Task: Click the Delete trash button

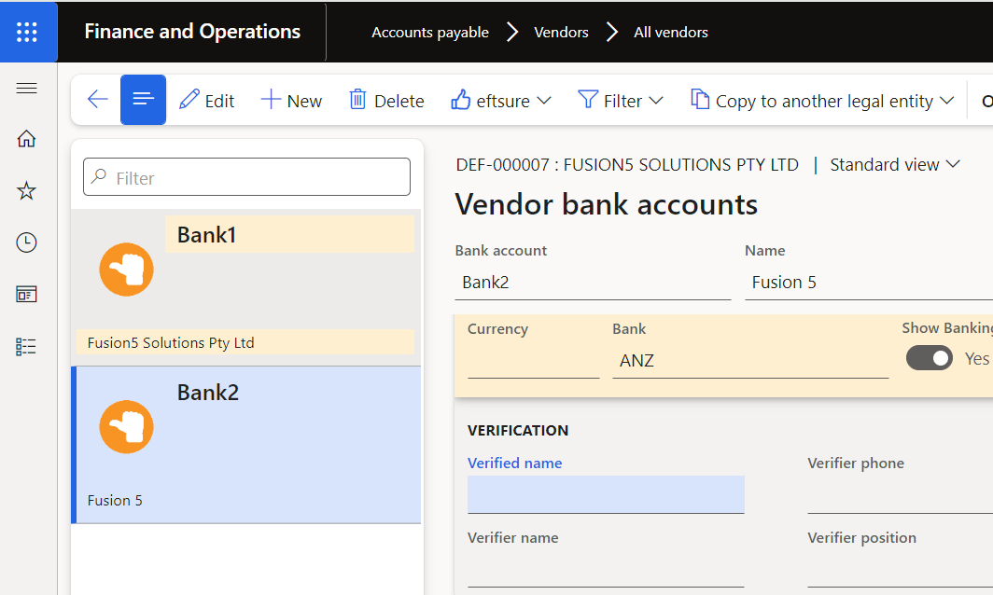Action: (x=386, y=101)
